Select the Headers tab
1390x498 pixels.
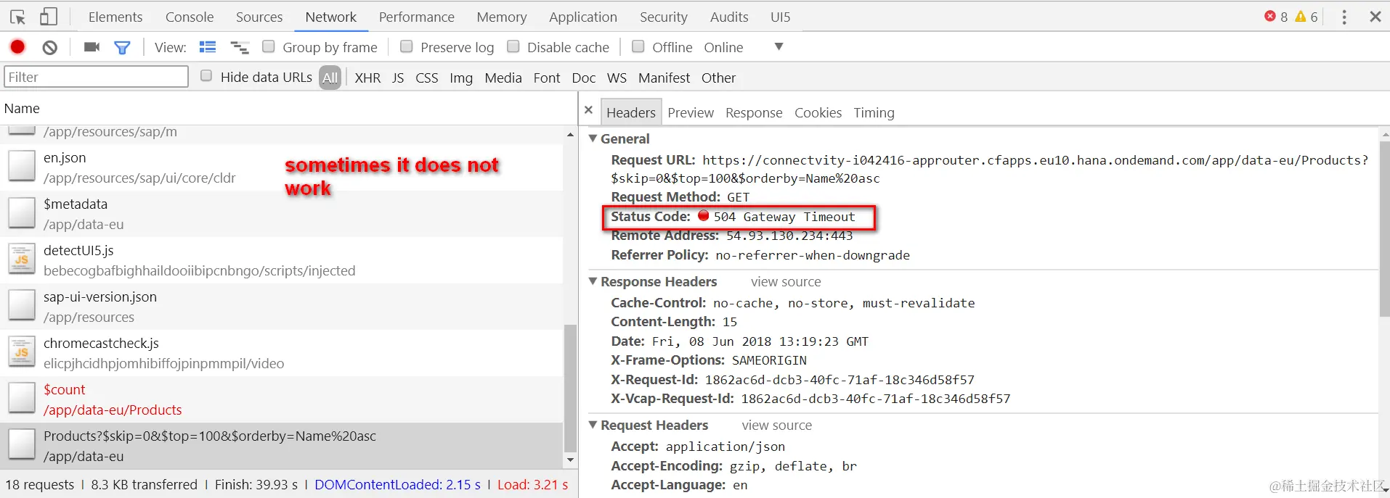[631, 112]
